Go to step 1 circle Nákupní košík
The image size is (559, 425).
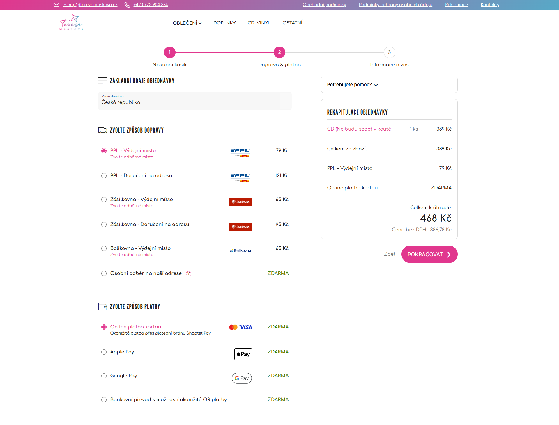pyautogui.click(x=169, y=52)
